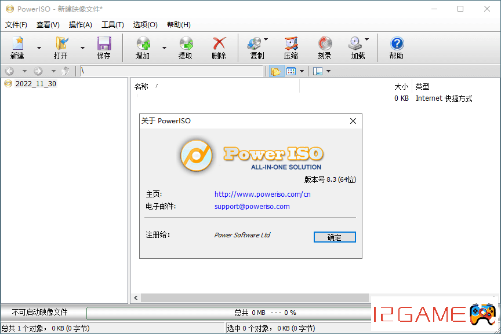The image size is (501, 334).
Task: Close the 关于 PowerISO dialog
Action: tap(353, 121)
